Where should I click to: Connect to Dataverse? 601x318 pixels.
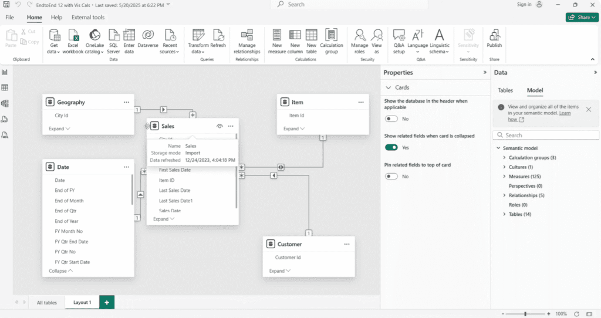[x=148, y=39]
